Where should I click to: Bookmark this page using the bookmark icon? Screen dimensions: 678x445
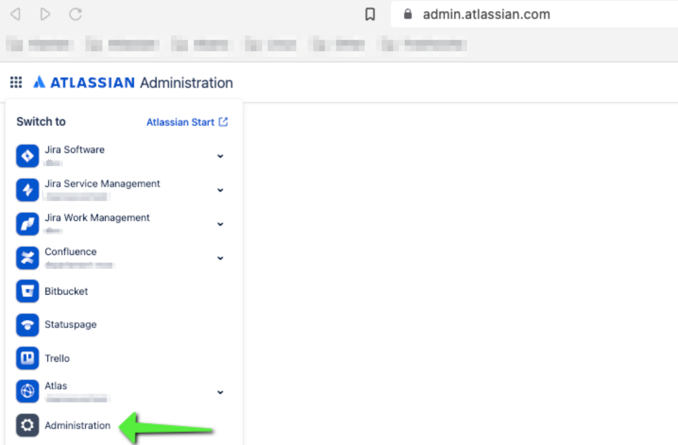(x=370, y=14)
